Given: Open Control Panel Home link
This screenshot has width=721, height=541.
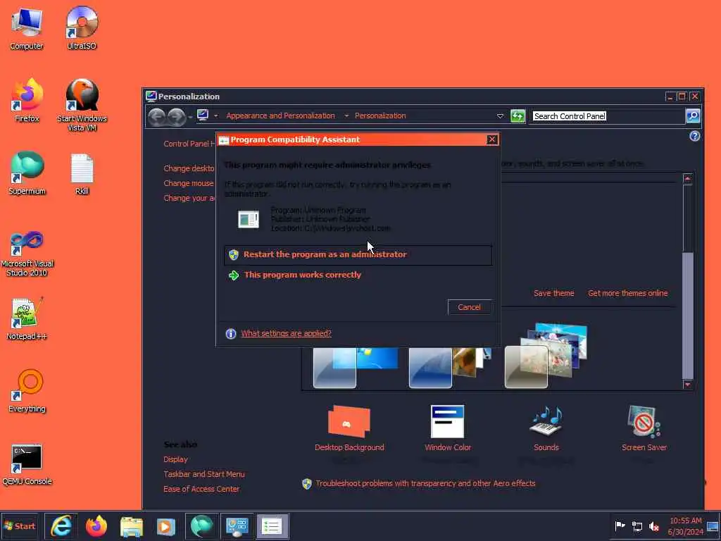Looking at the screenshot, I should (189, 144).
